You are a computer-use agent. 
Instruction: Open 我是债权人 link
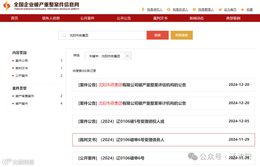click(155, 10)
